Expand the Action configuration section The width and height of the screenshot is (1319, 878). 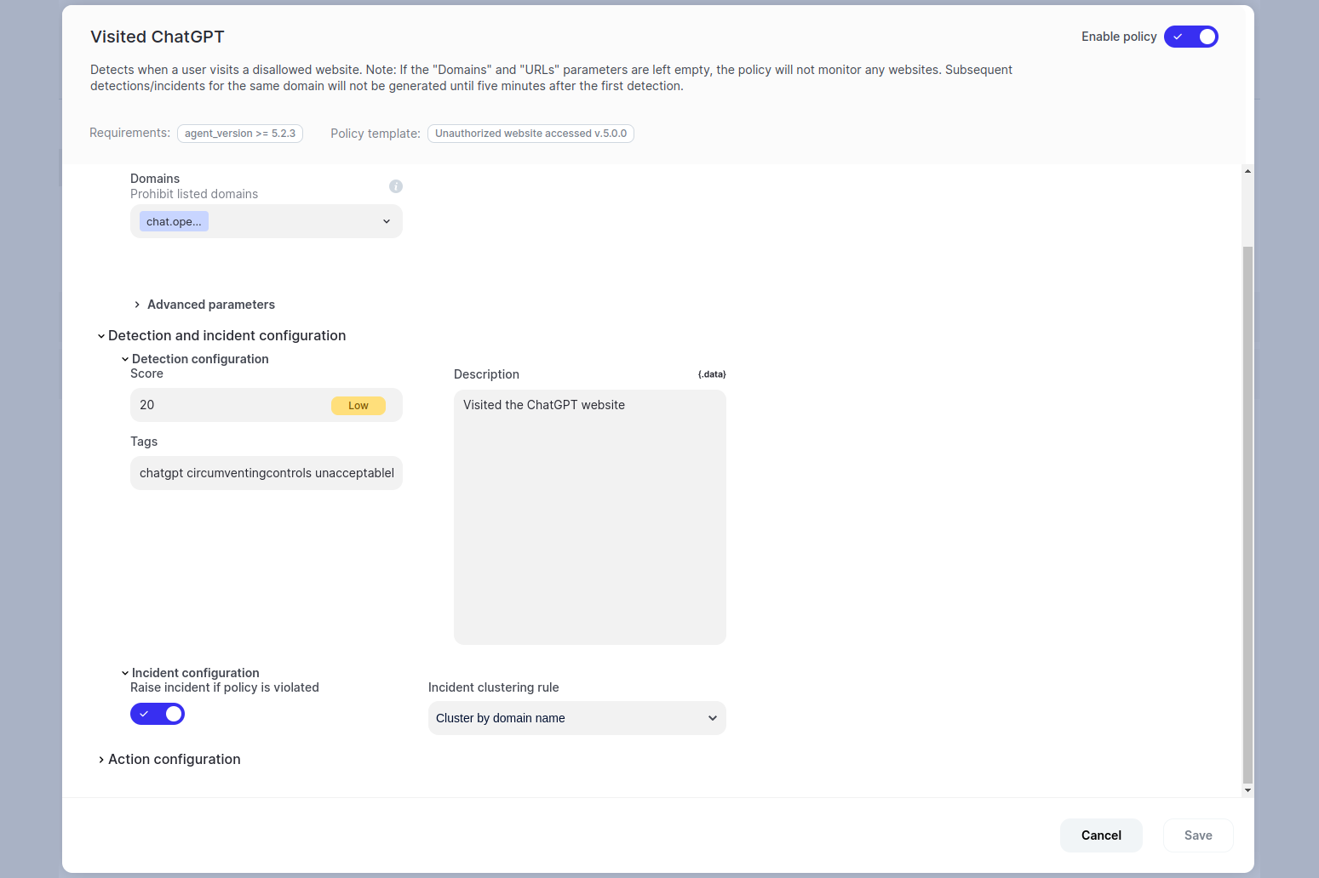tap(169, 759)
